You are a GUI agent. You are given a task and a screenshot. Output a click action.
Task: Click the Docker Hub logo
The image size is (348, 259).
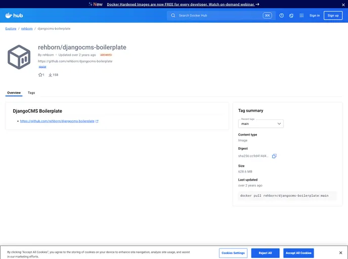pos(14,16)
